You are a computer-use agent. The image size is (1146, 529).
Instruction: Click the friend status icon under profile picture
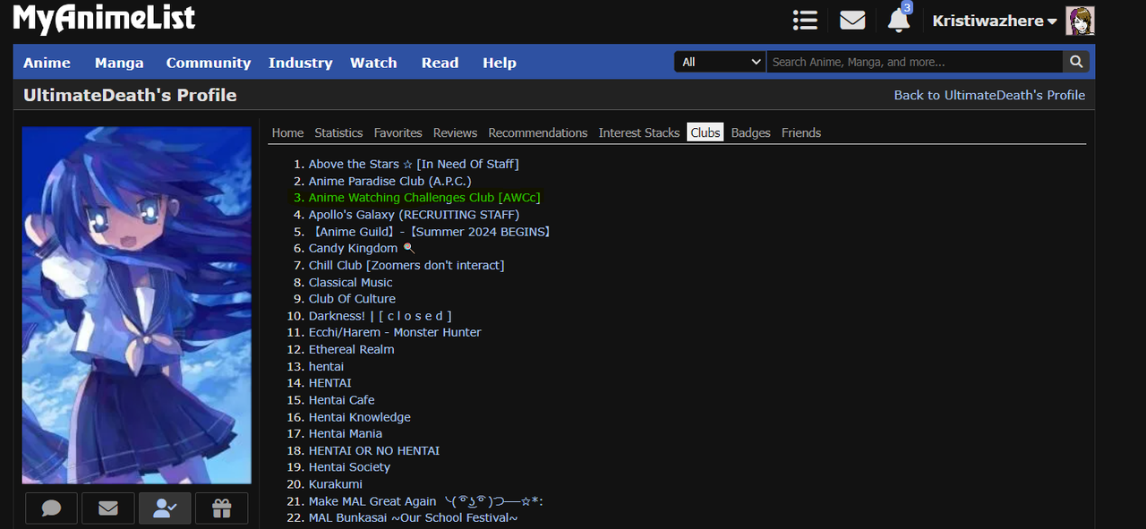tap(165, 508)
